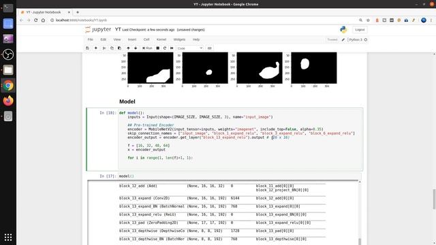Viewport: 436px width, 245px height.
Task: Click the Trusted notebook indicator
Action: tap(332, 39)
